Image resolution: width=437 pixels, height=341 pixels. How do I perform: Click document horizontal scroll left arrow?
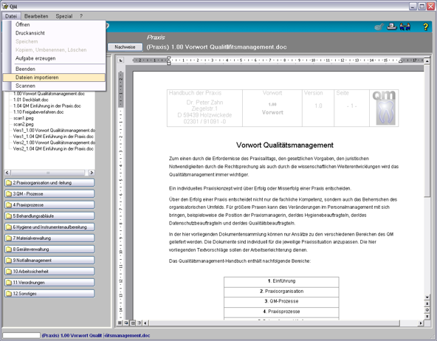click(x=145, y=323)
